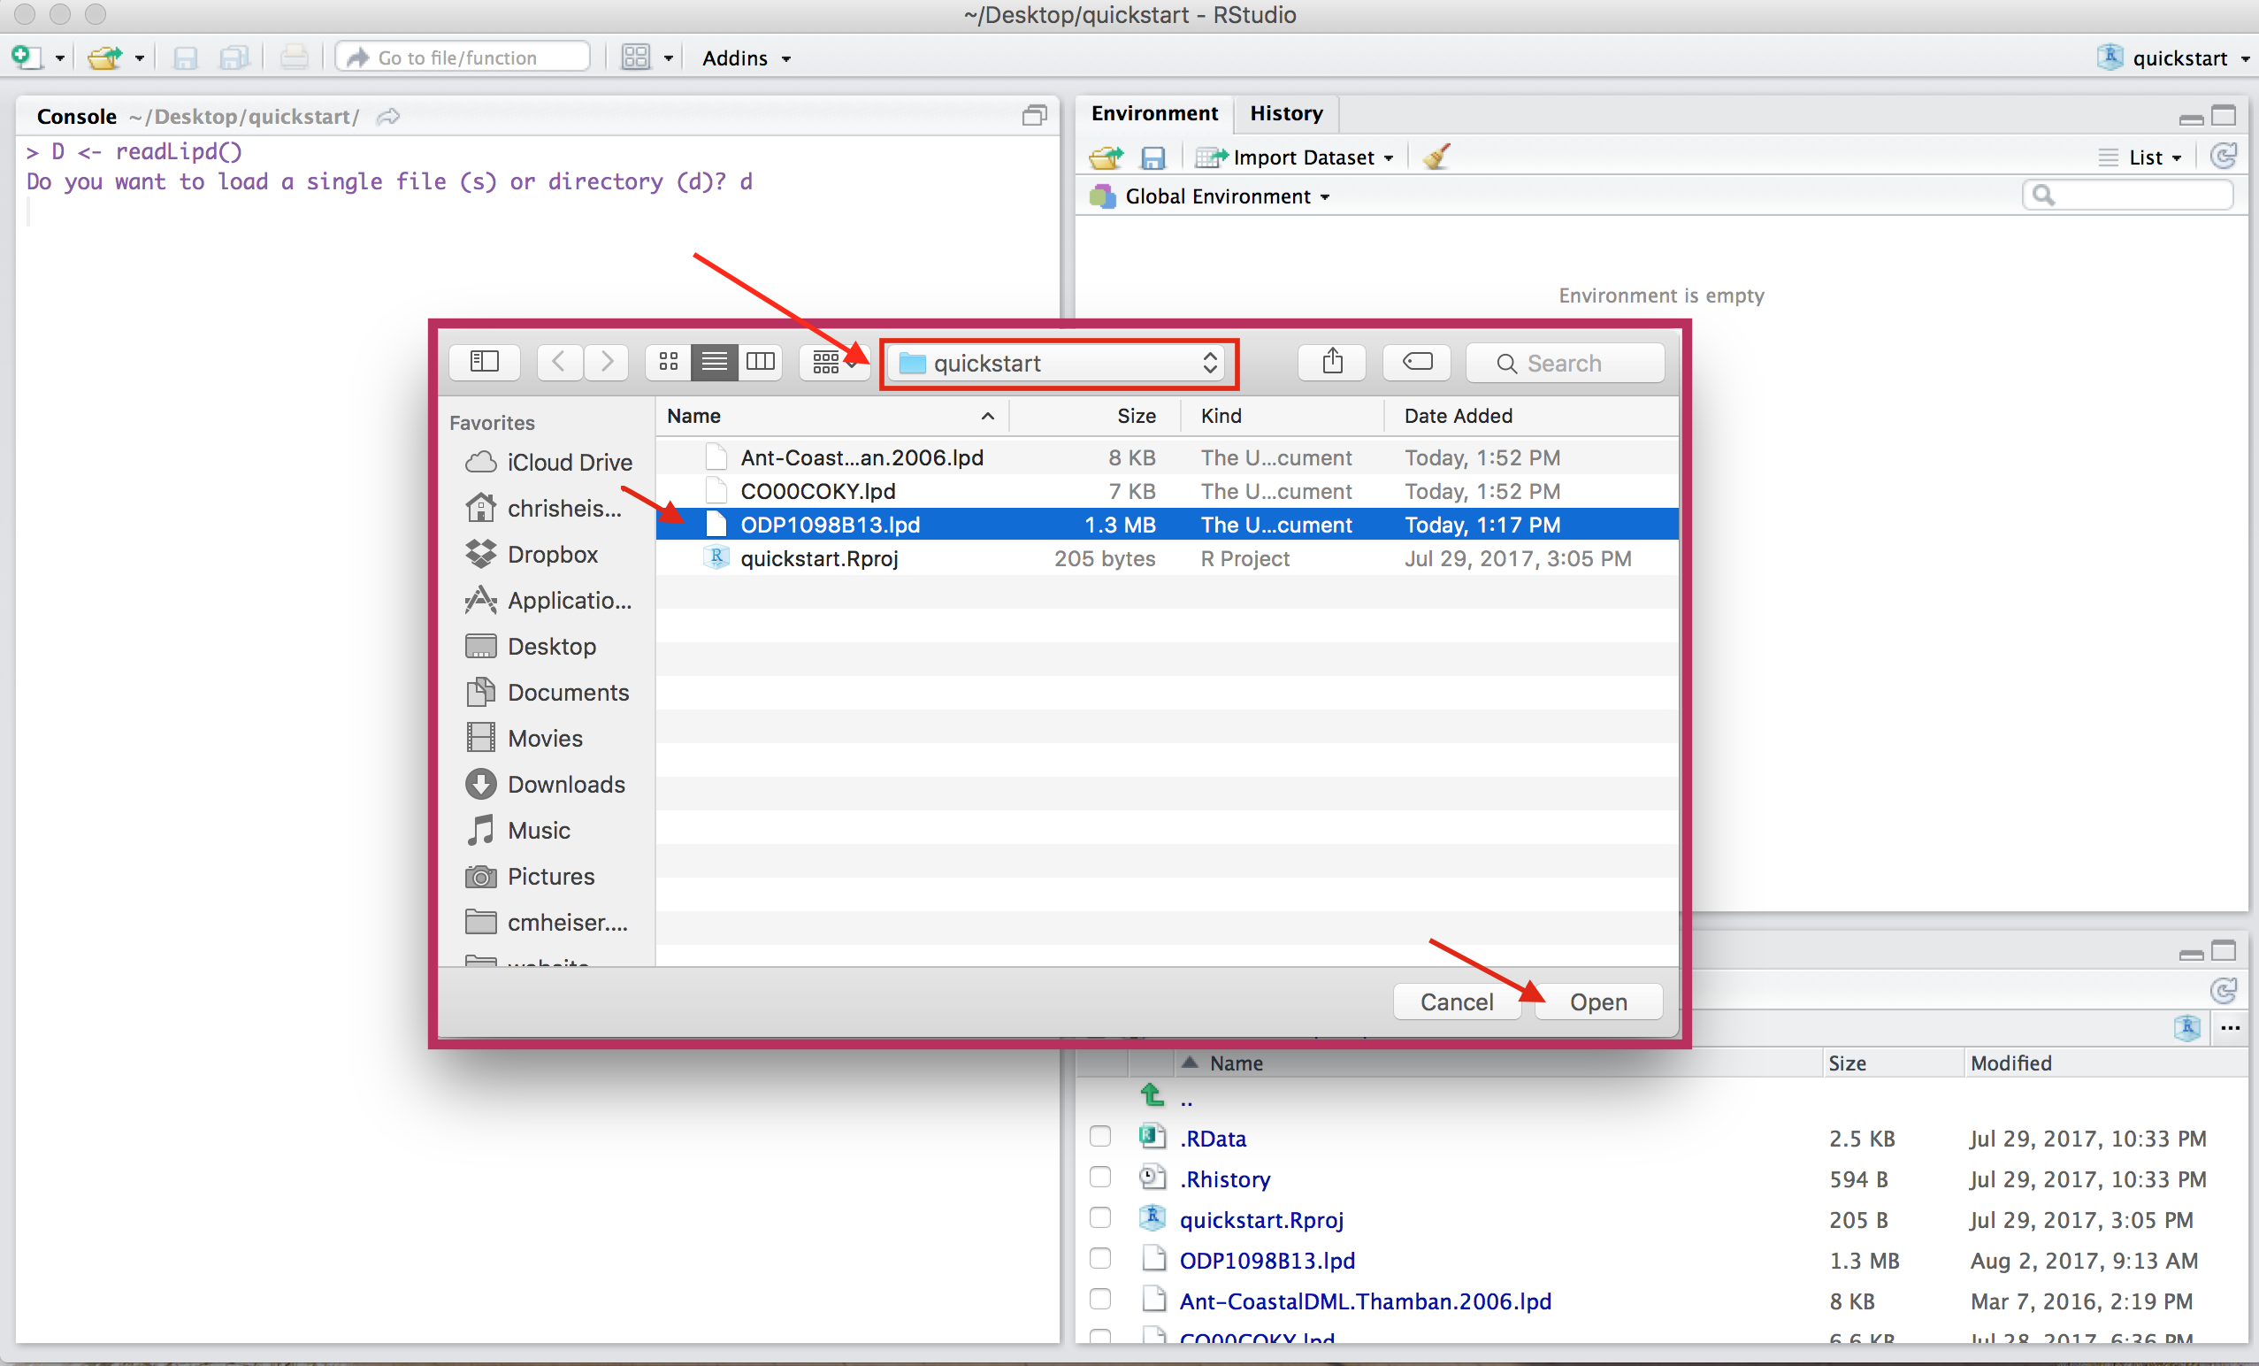Sort by the Size column in dialog
This screenshot has width=2259, height=1366.
[1095, 415]
